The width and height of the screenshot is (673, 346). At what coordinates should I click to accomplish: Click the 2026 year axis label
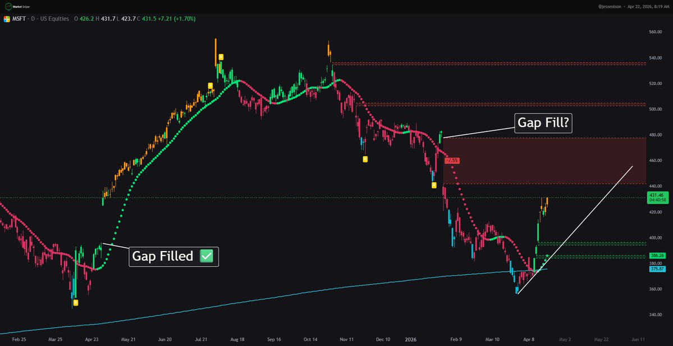pos(411,339)
